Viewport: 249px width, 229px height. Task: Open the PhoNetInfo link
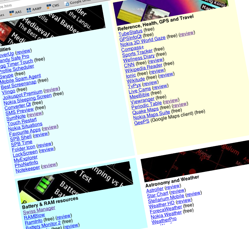[26, 164]
